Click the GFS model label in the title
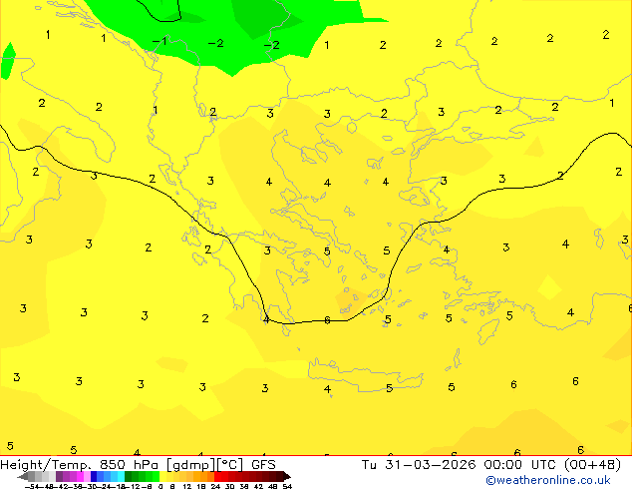Screen dimensions: 632x489 point(263,465)
